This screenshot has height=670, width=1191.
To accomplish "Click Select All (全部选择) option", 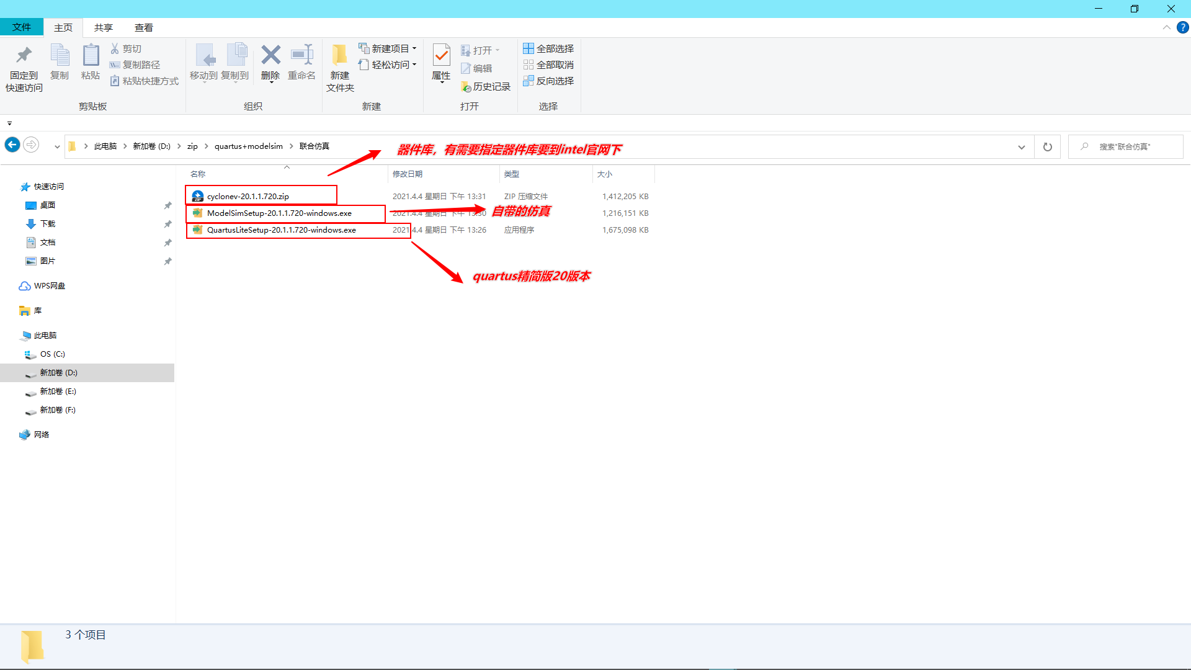I will 548,48.
